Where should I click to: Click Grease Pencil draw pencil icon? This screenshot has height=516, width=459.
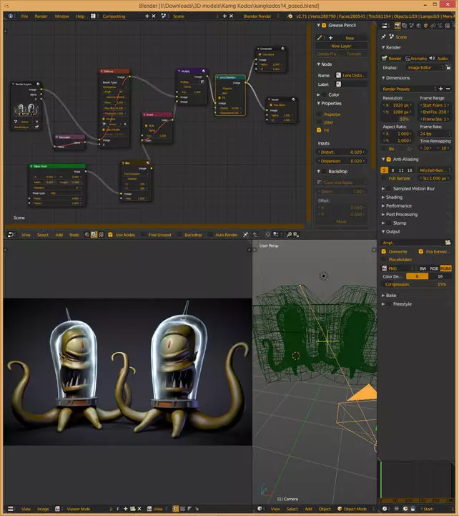coord(320,38)
